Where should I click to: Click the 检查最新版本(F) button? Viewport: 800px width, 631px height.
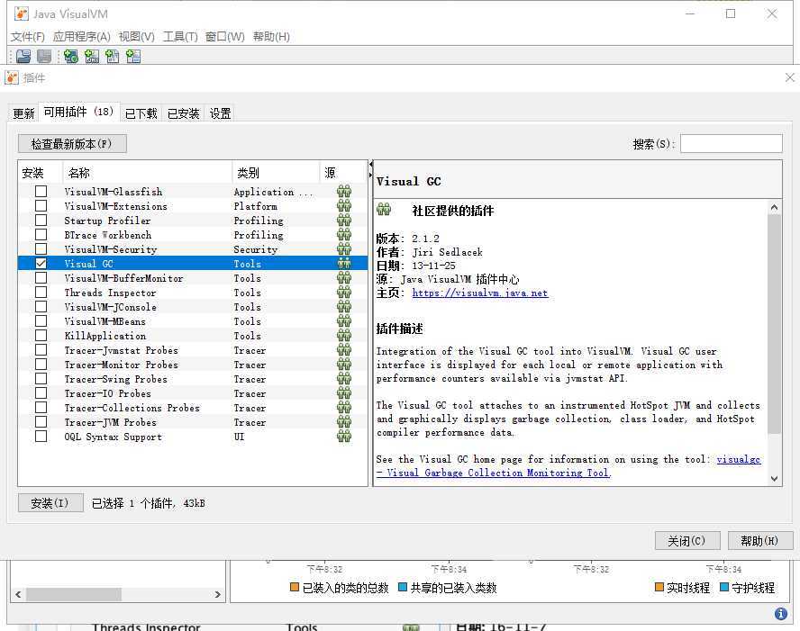pyautogui.click(x=72, y=144)
